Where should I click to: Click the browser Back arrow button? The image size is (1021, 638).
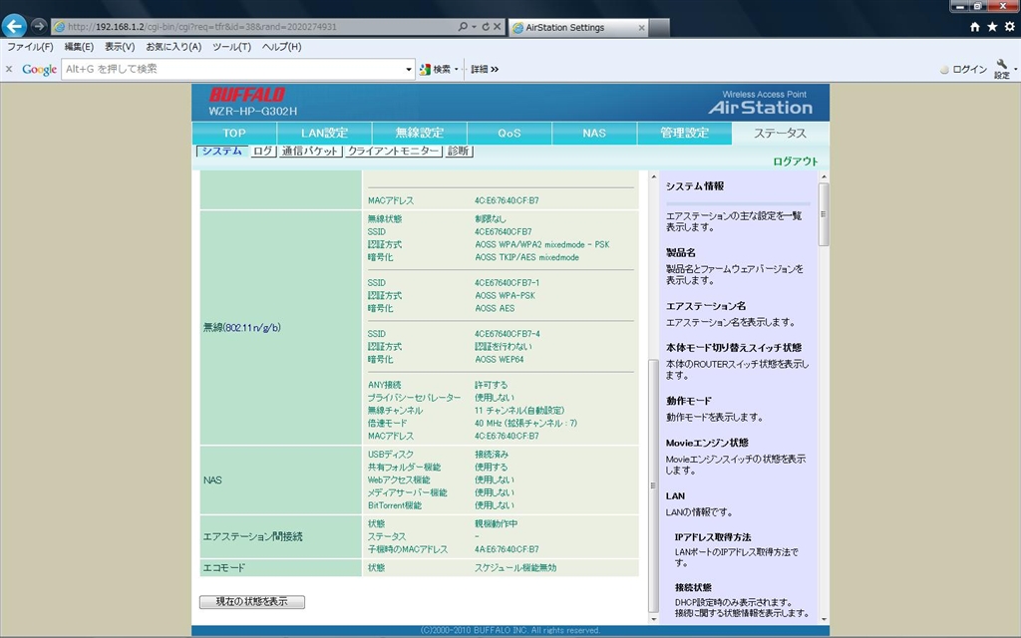[x=15, y=26]
